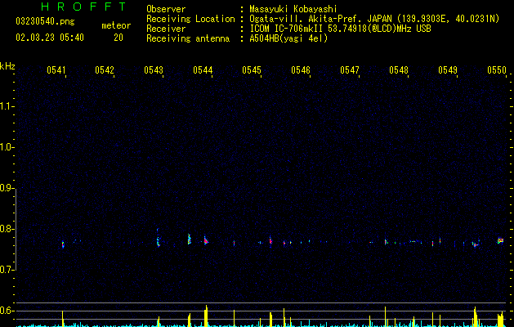Click the 0541 time axis label
The width and height of the screenshot is (514, 327).
pyautogui.click(x=56, y=70)
